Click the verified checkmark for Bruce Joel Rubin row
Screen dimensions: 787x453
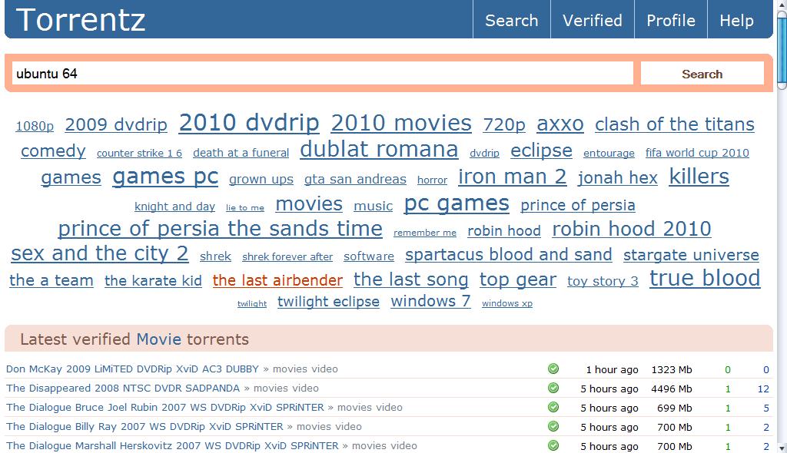(553, 408)
